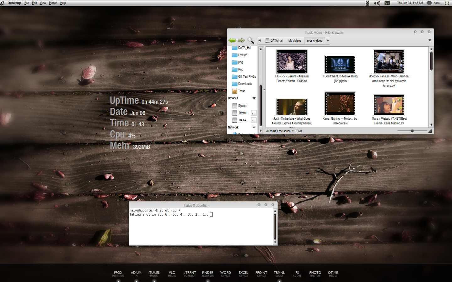The height and width of the screenshot is (282, 452).
Task: Select the Justin Timberlake video thumbnail
Action: 292,107
